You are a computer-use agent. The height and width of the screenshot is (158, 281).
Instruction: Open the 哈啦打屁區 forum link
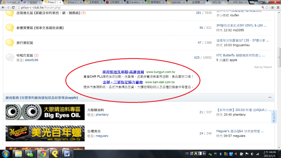click(x=25, y=55)
